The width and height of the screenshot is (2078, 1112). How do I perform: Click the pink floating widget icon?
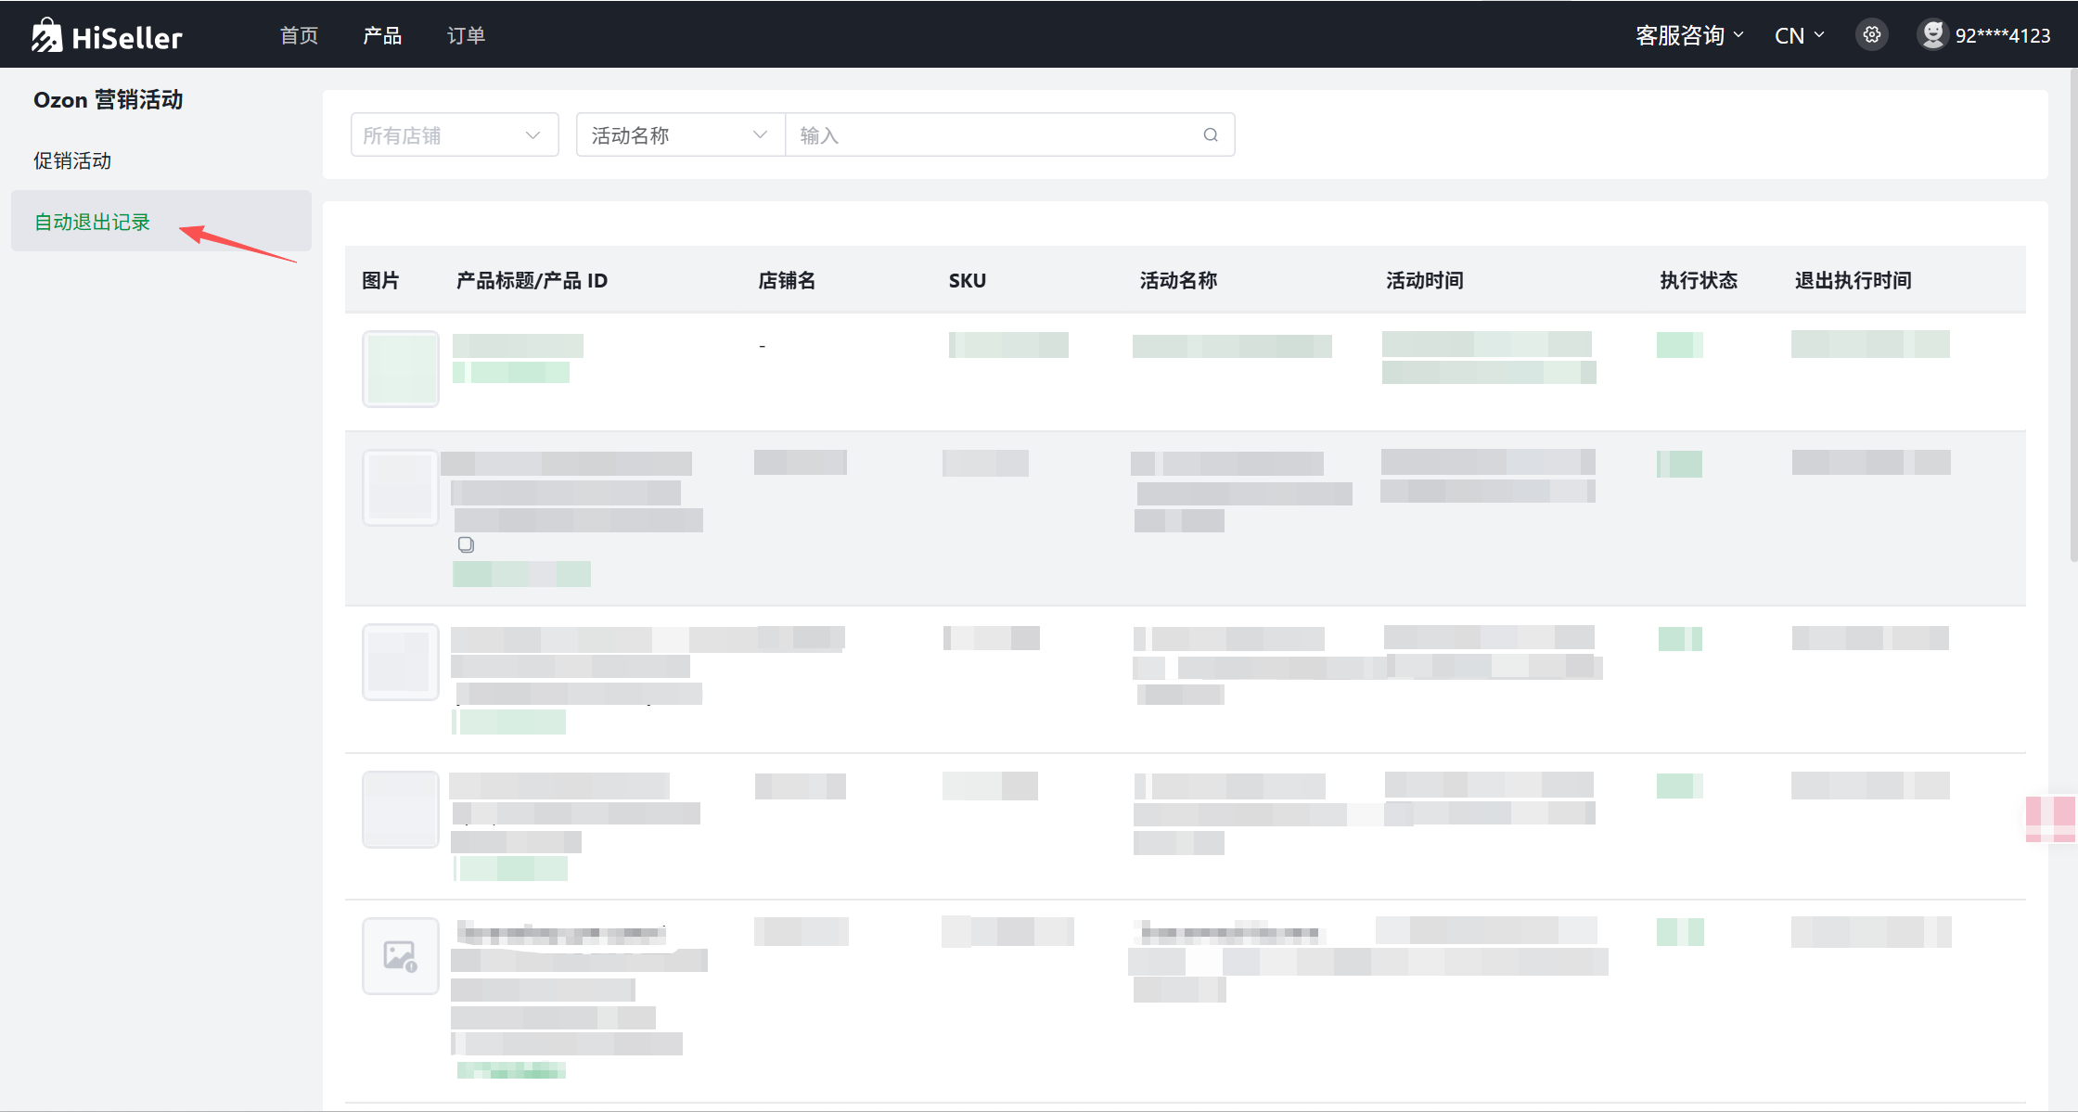(x=2051, y=818)
